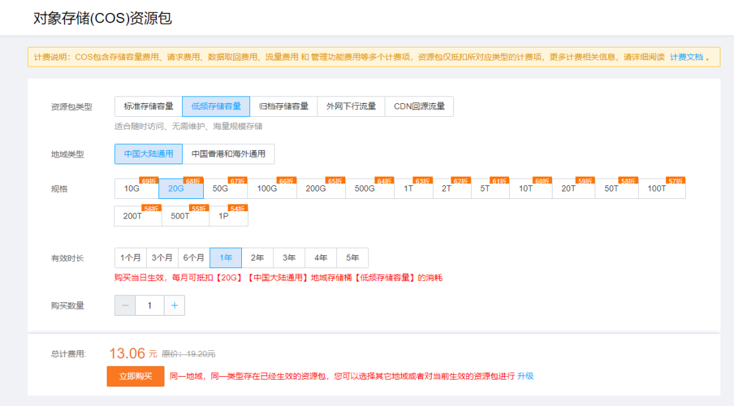Click the 13.06 total price
Viewport: 734px width, 406px height.
click(x=127, y=353)
